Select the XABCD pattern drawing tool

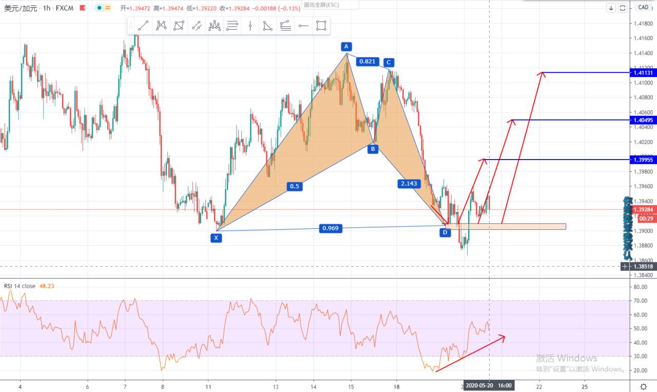point(161,26)
